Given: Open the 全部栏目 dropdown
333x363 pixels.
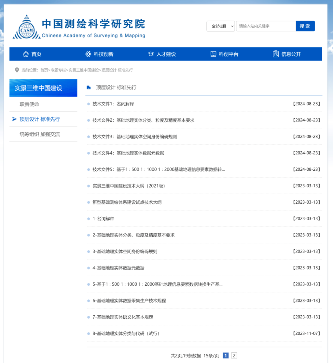Looking at the screenshot, I should (221, 26).
